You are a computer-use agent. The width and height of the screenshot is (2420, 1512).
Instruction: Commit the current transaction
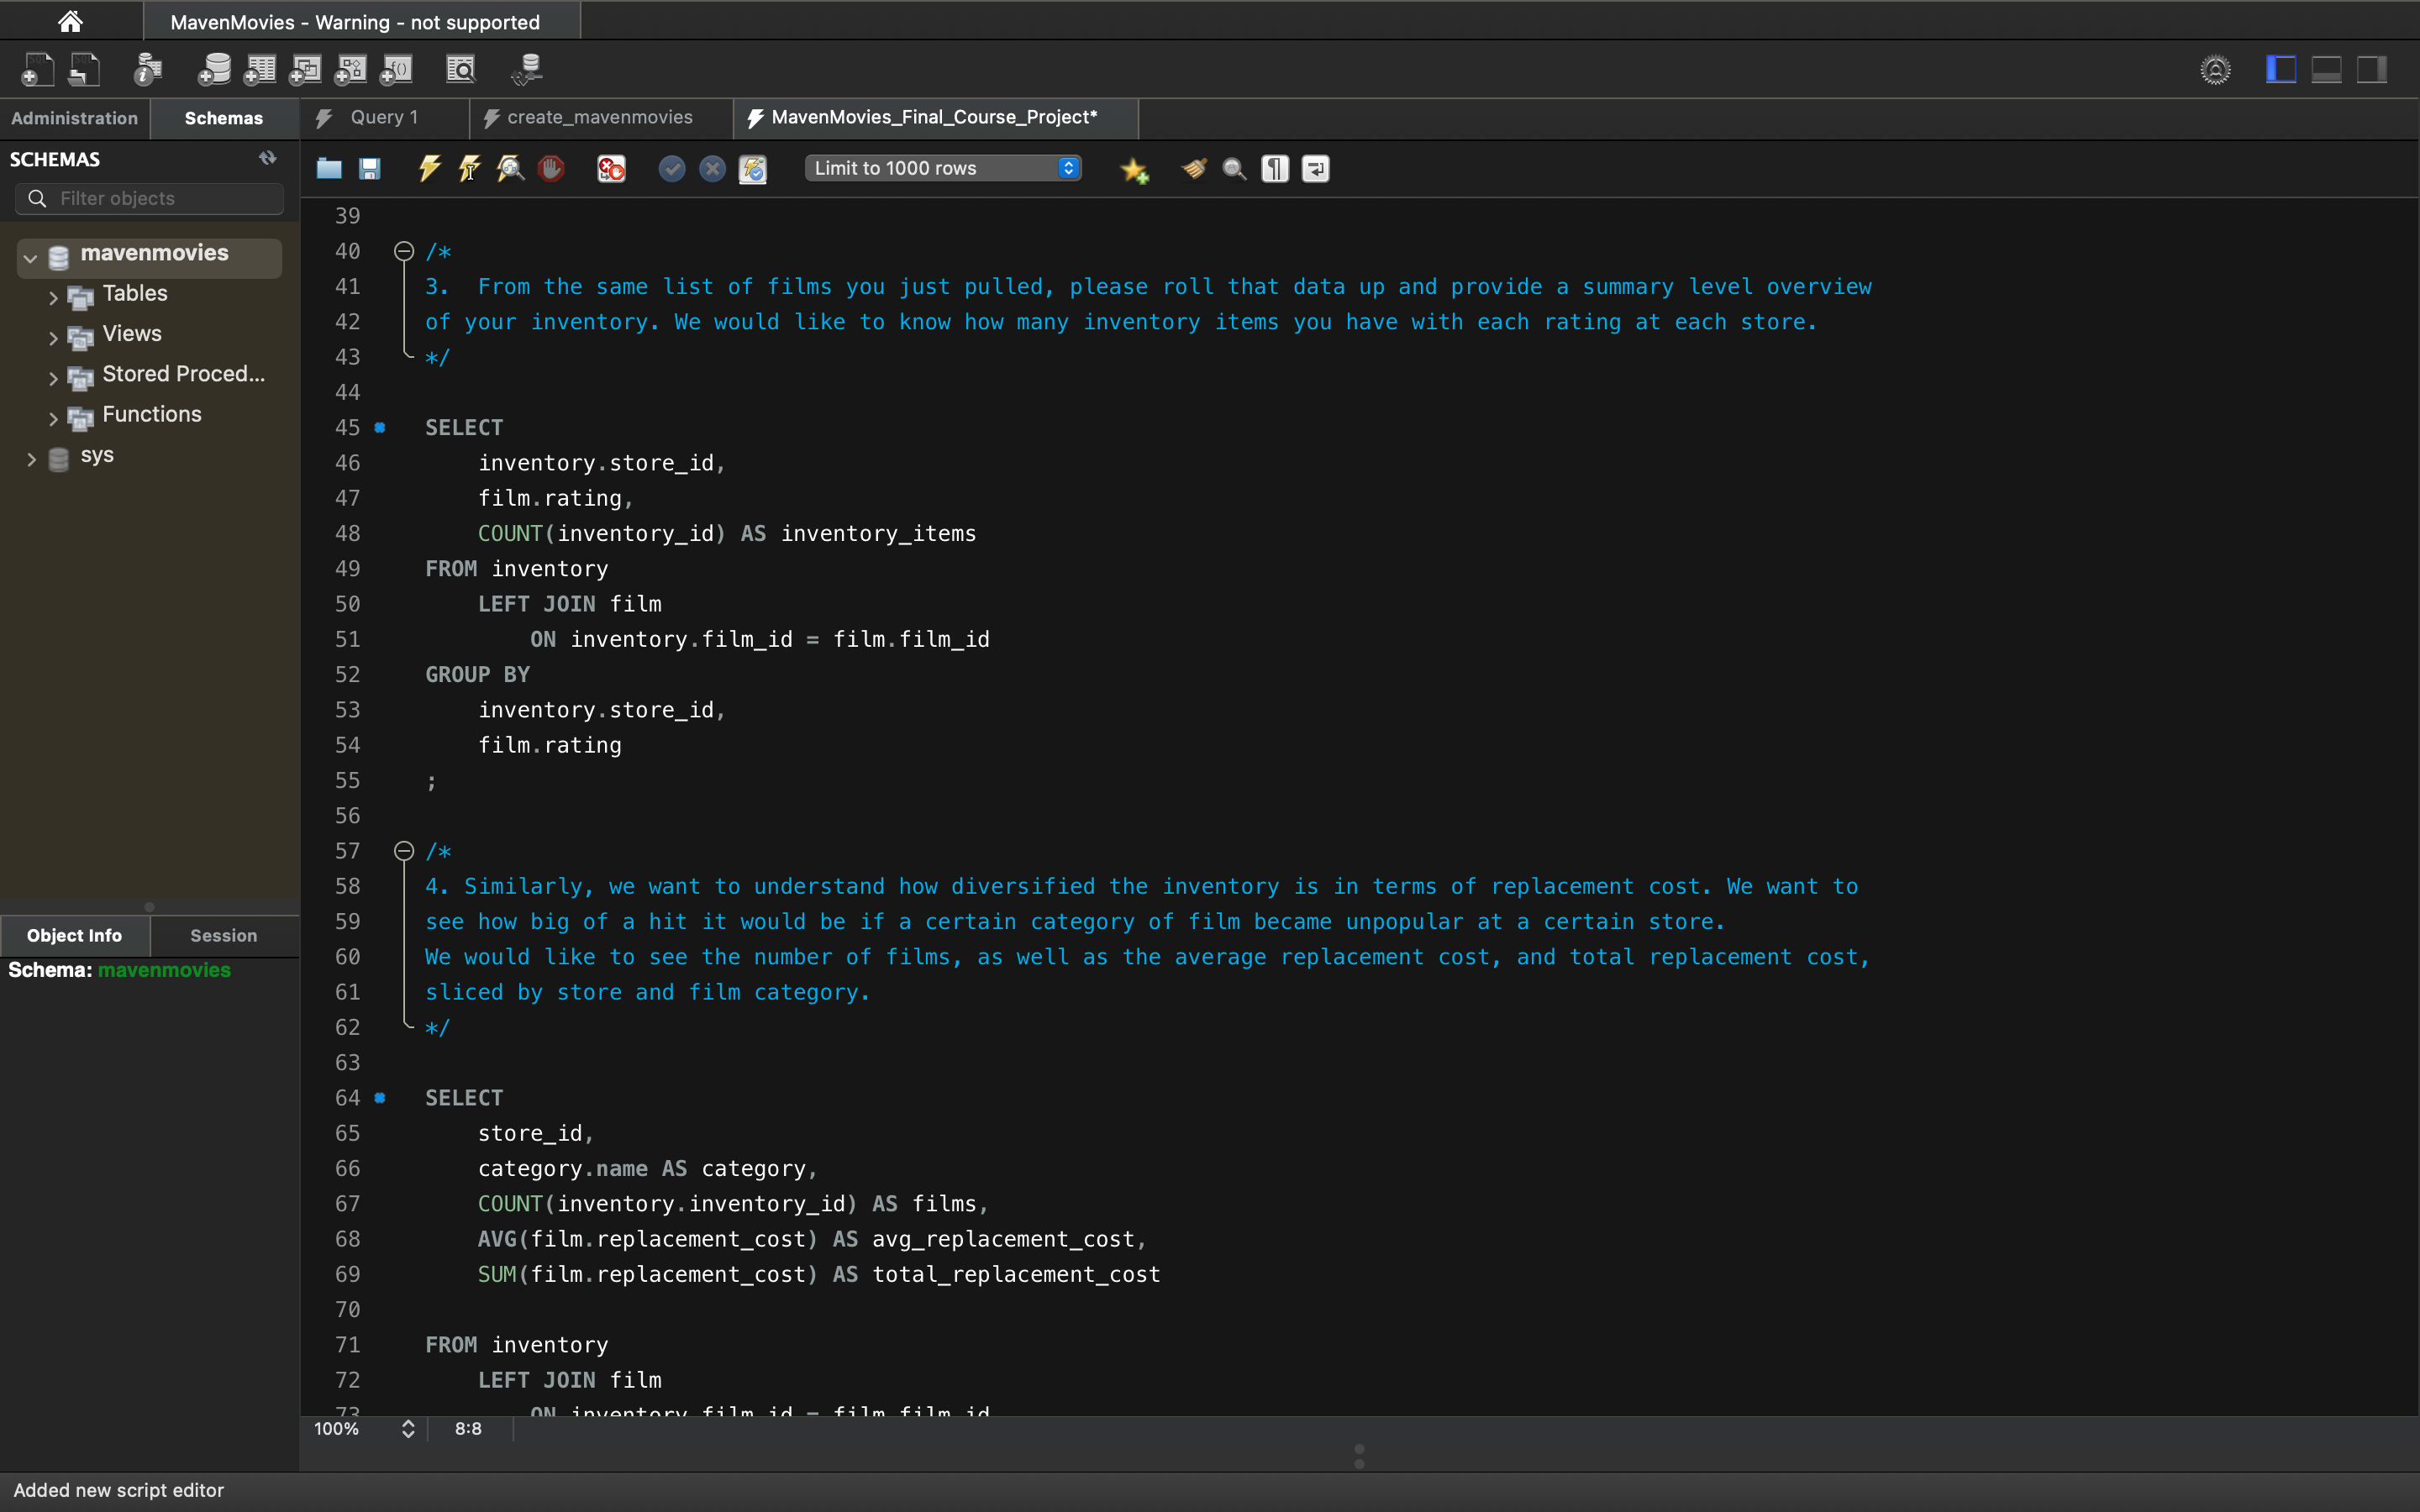point(672,168)
